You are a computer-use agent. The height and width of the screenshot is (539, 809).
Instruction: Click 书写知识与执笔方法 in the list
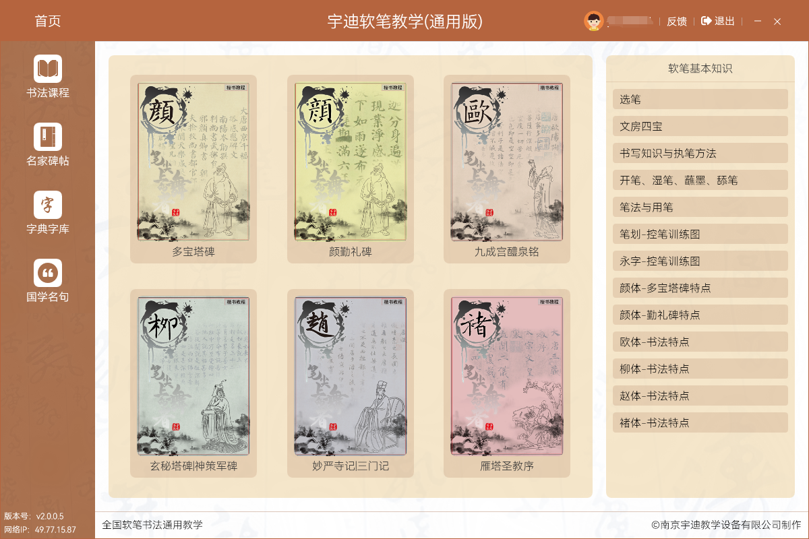pos(700,153)
